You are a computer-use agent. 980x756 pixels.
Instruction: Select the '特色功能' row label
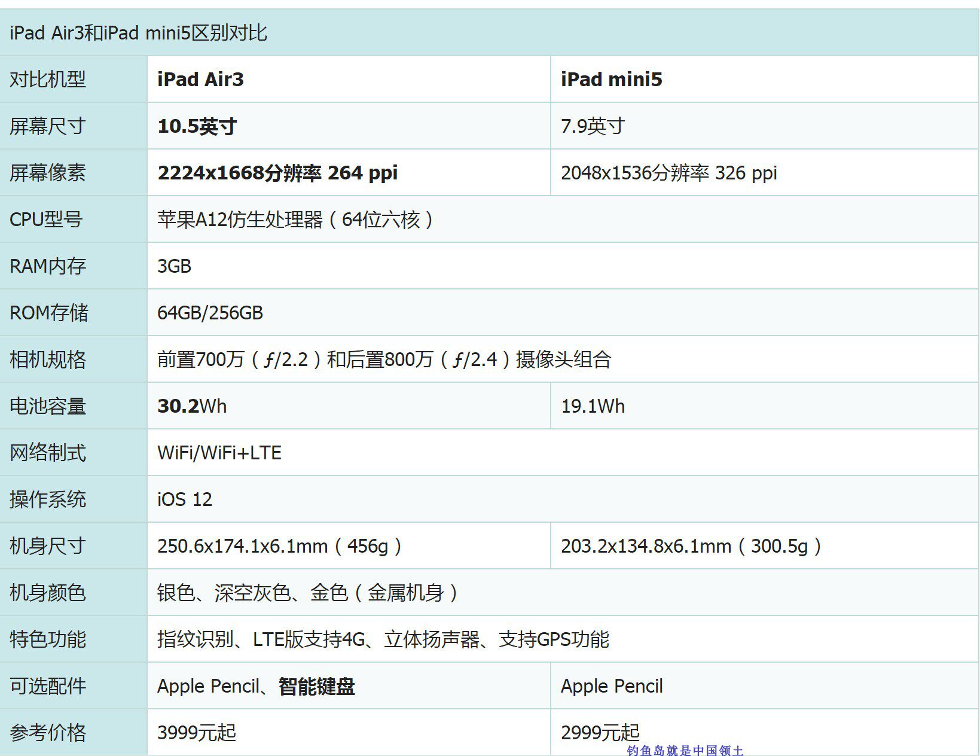tap(48, 639)
